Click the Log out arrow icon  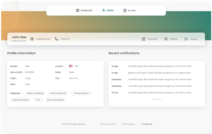pos(186,39)
